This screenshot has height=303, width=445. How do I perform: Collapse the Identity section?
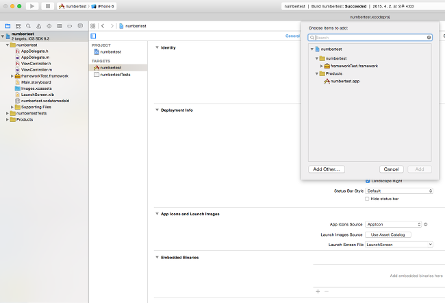coord(157,47)
